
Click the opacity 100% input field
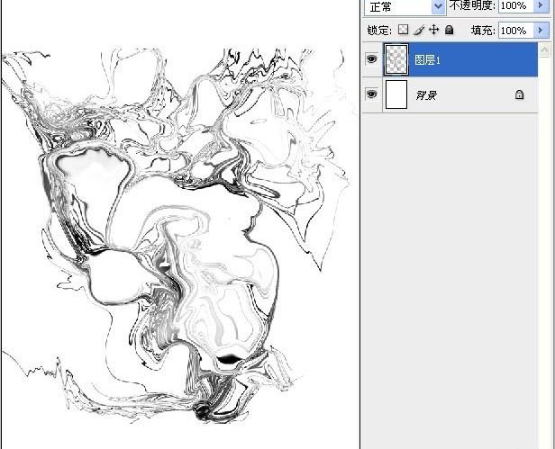click(x=515, y=5)
